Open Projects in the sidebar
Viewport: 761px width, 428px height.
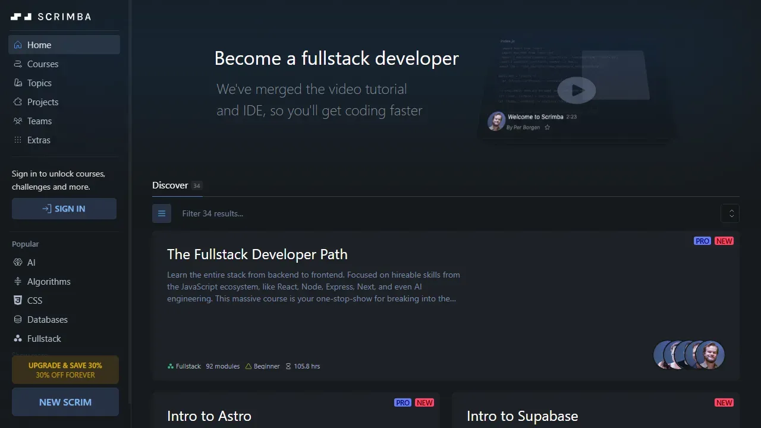click(x=64, y=102)
